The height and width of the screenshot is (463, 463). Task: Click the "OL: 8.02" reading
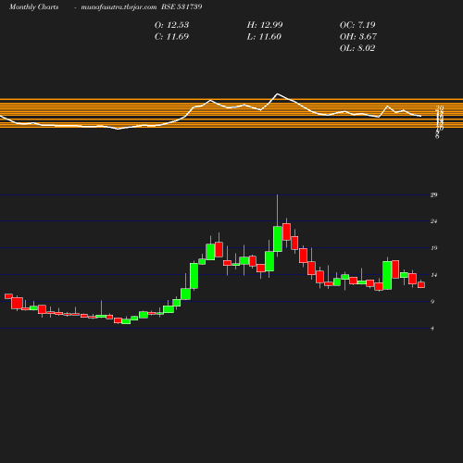click(357, 48)
